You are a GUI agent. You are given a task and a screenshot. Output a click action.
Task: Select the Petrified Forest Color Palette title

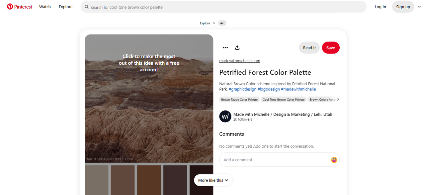pos(265,72)
